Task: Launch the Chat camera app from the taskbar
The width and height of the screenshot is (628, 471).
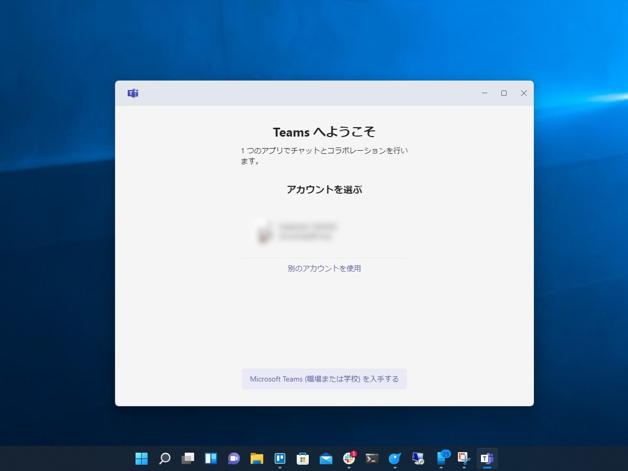Action: pyautogui.click(x=233, y=458)
